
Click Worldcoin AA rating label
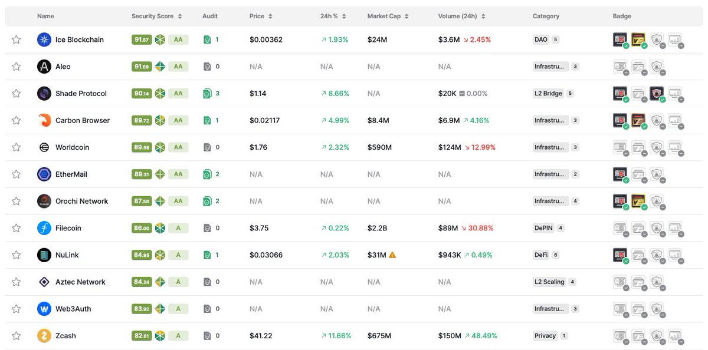point(178,147)
